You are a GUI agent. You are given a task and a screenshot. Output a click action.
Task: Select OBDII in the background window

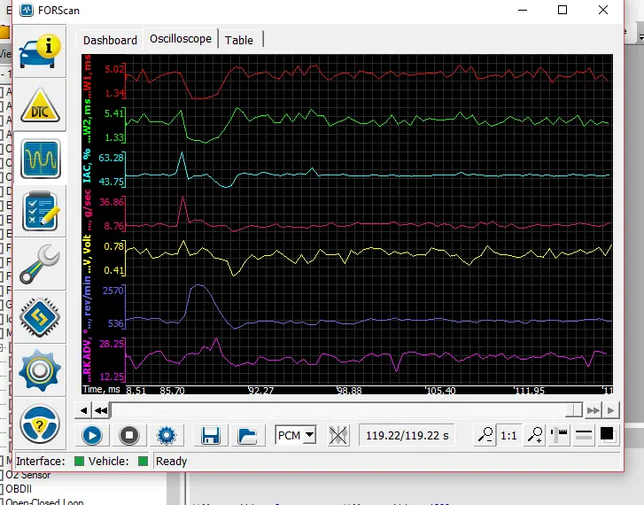[19, 489]
